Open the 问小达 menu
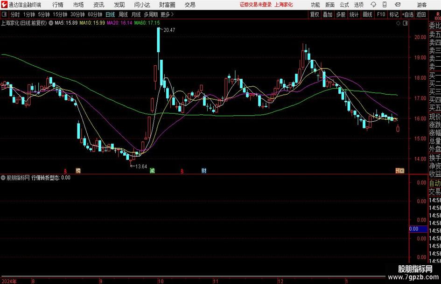441x284 pixels. point(142,5)
